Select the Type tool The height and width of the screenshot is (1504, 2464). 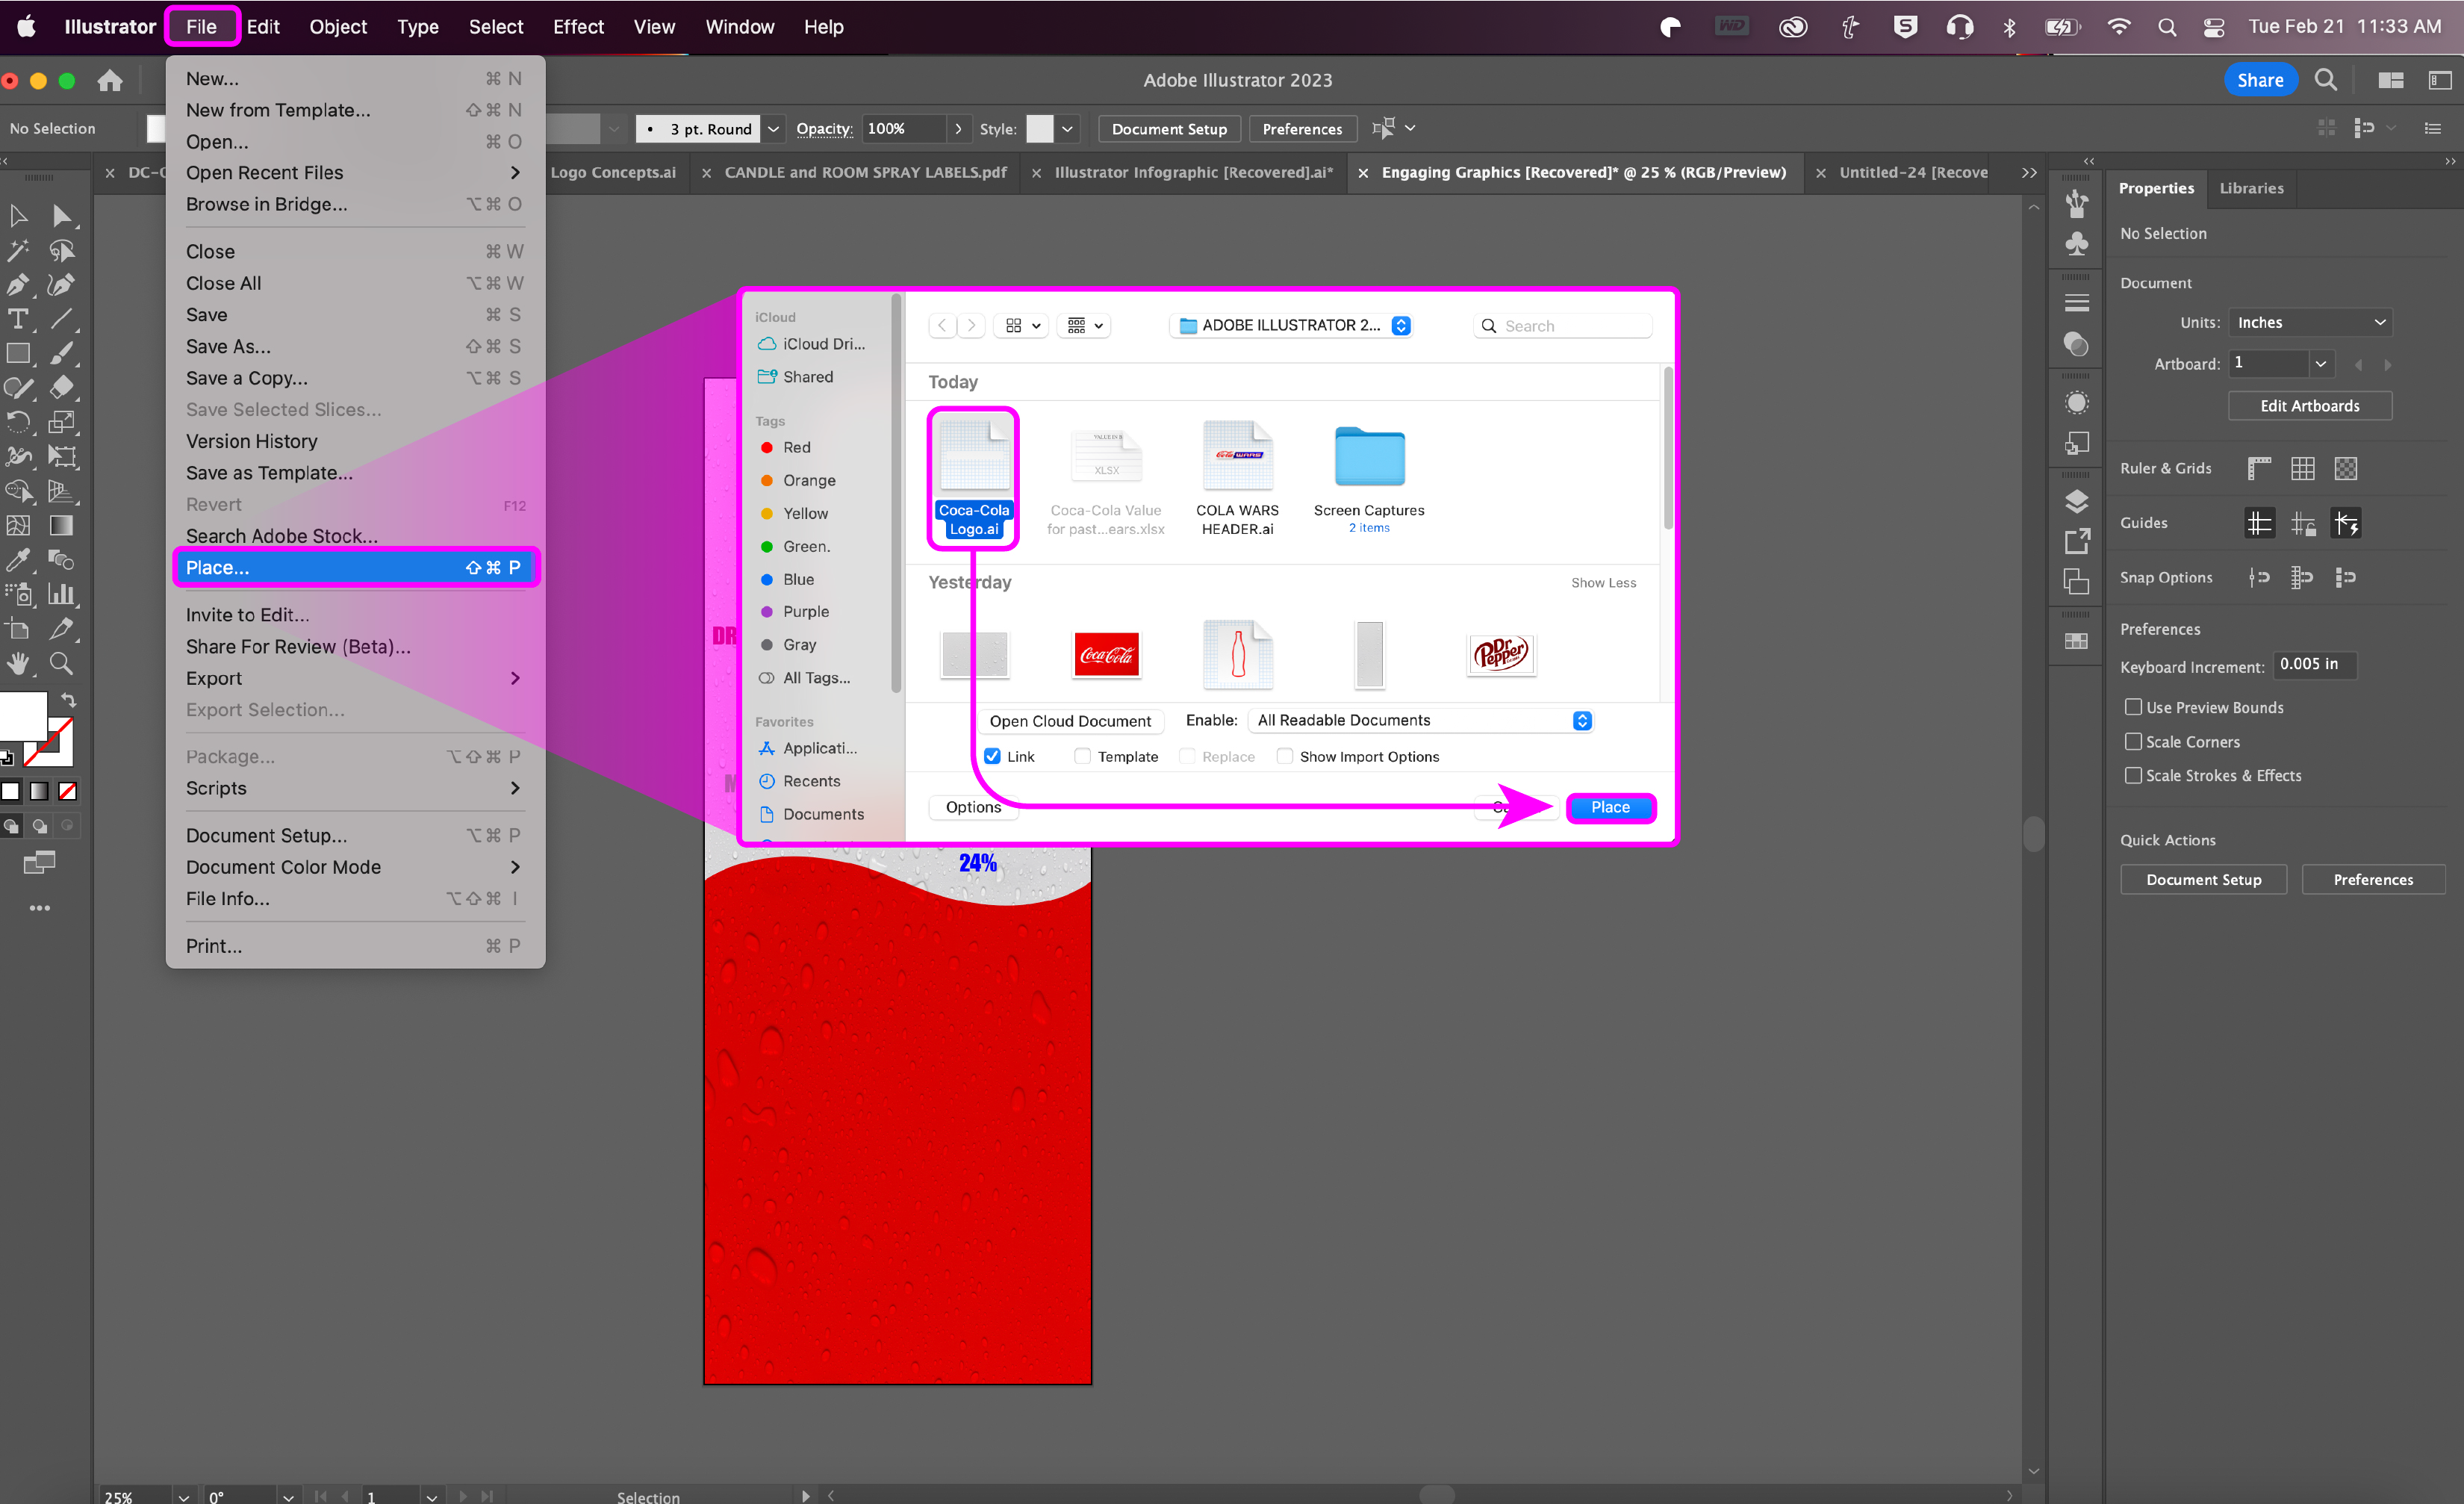click(18, 319)
